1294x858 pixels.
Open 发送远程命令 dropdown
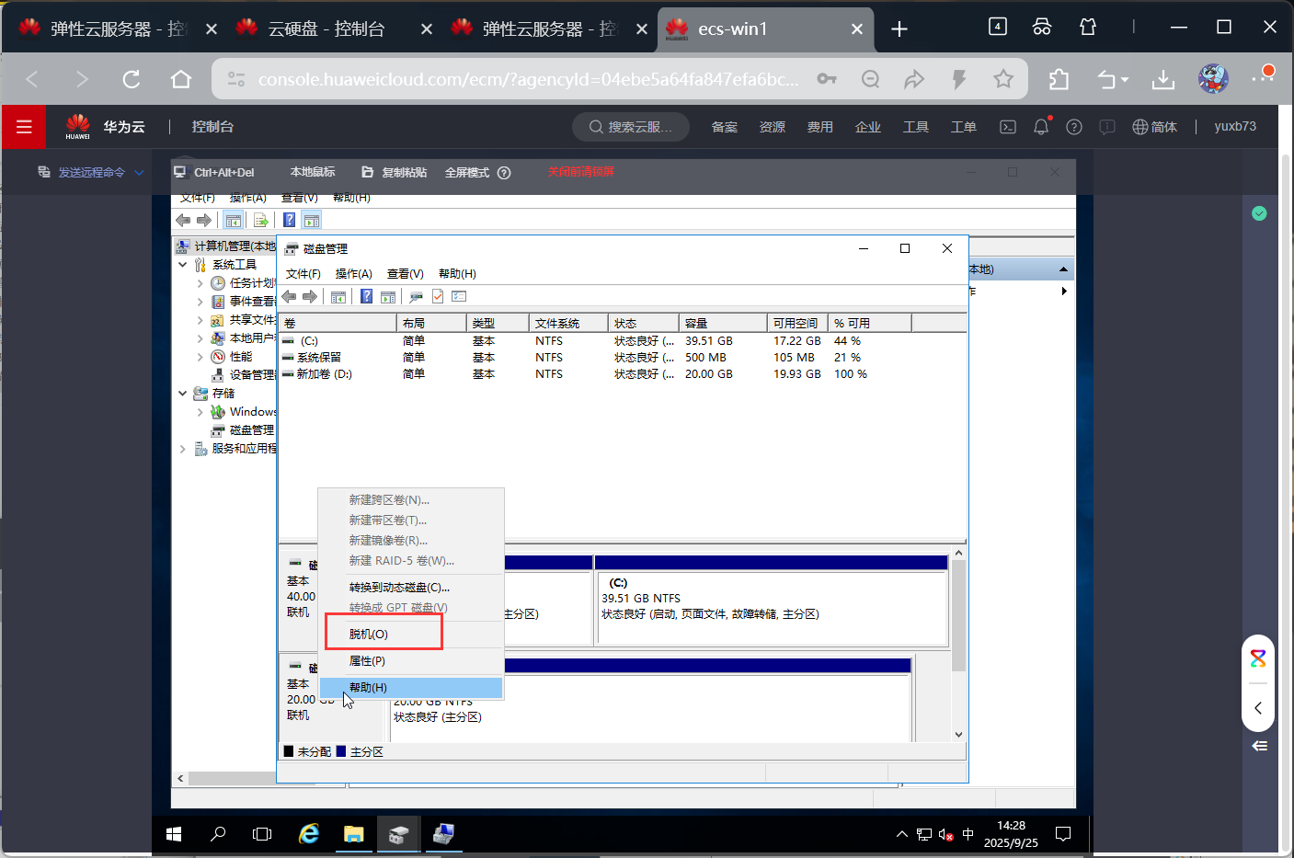pyautogui.click(x=90, y=172)
